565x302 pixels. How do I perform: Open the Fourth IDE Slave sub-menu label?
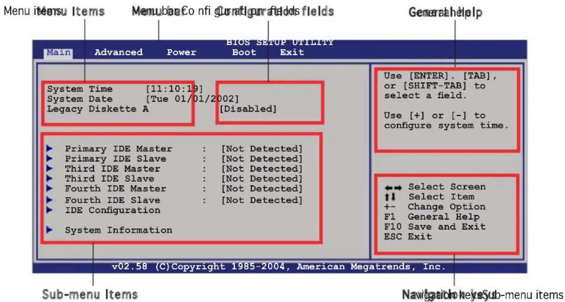click(113, 200)
